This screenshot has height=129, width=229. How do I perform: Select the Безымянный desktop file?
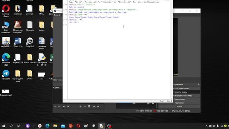(6, 92)
